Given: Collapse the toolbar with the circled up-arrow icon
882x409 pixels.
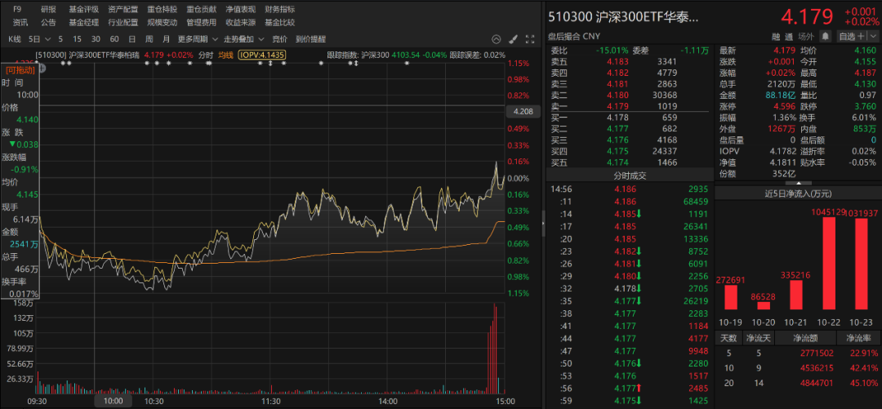Looking at the screenshot, I should pos(496,39).
